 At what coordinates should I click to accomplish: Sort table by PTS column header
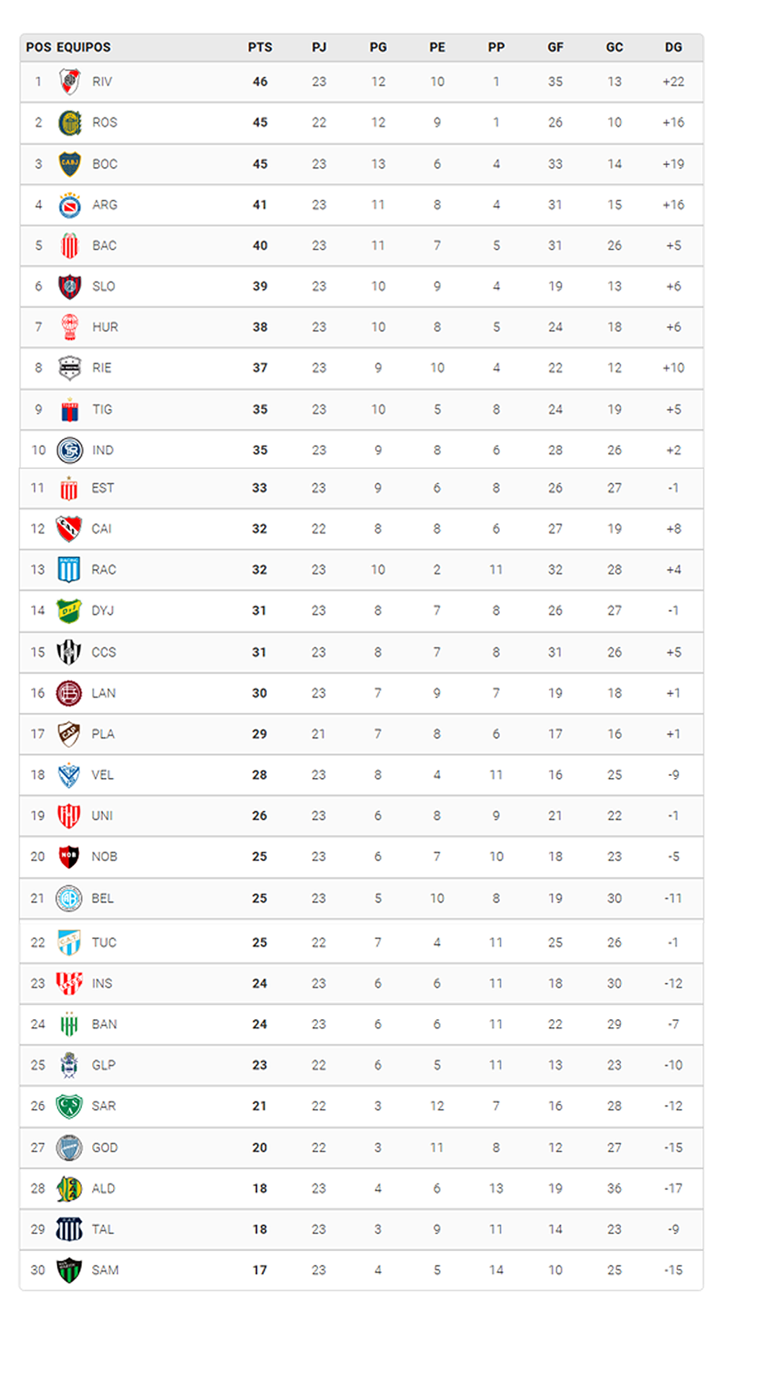(260, 47)
